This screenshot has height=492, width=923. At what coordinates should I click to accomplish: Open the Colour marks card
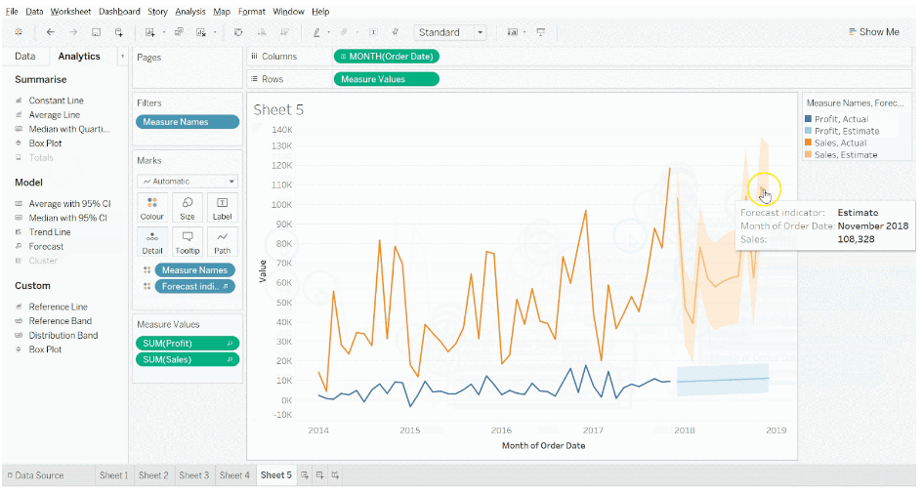click(152, 208)
